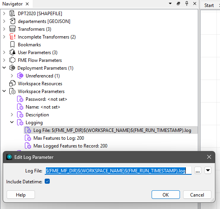Confirm the log parameter with OK
The image size is (220, 209).
166,195
